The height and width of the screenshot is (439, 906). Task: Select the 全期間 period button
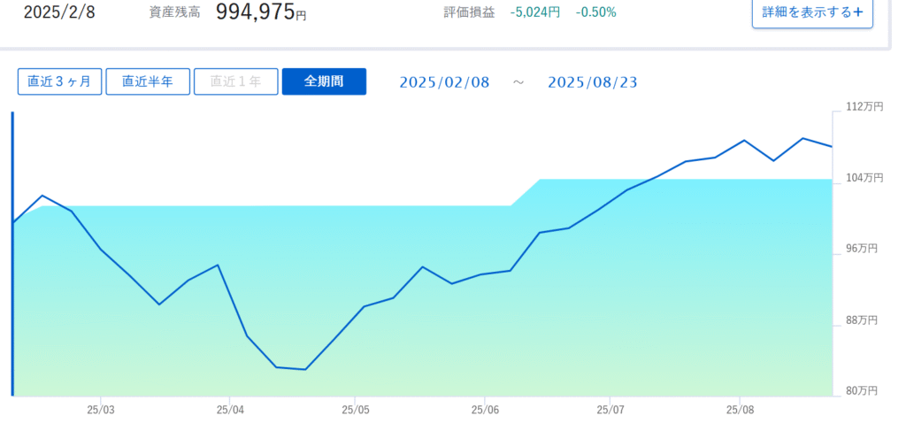pos(324,81)
